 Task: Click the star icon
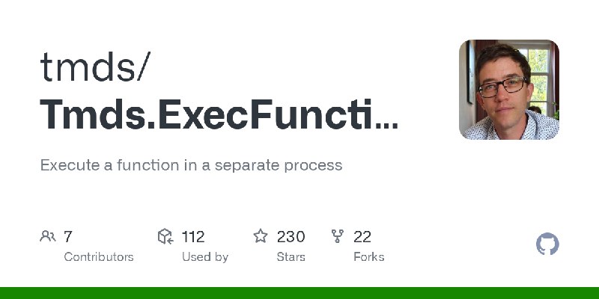(x=261, y=236)
